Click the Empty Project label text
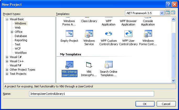This screenshot has height=110, width=179. [x=69, y=41]
